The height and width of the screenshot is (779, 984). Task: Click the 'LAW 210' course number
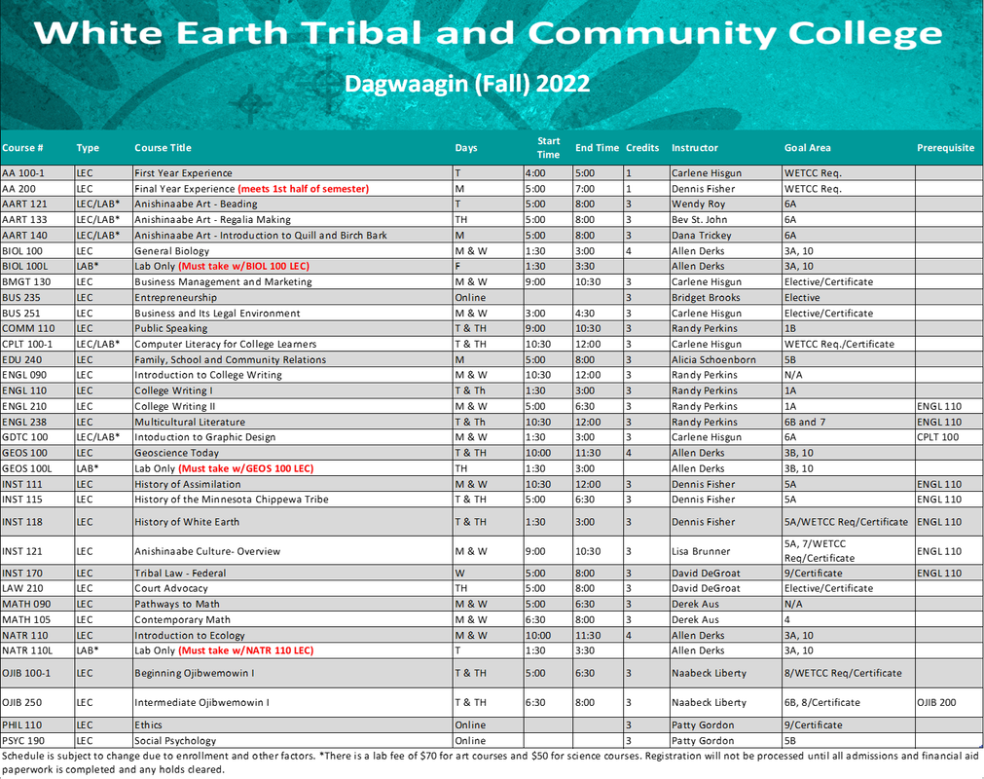pos(22,588)
